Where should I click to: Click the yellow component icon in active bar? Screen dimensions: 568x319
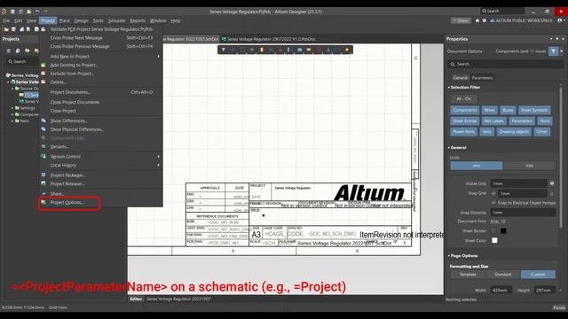tap(262, 50)
